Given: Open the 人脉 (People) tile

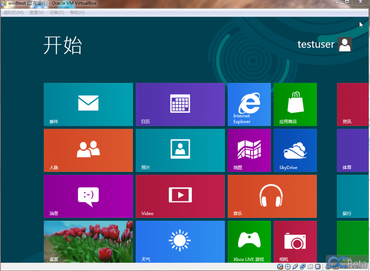Looking at the screenshot, I should [x=88, y=150].
